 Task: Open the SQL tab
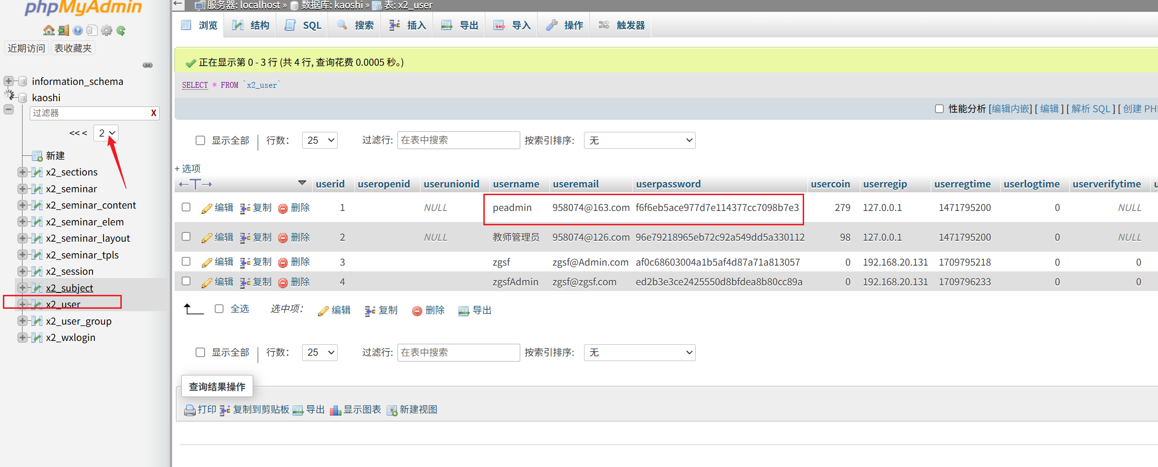point(303,25)
